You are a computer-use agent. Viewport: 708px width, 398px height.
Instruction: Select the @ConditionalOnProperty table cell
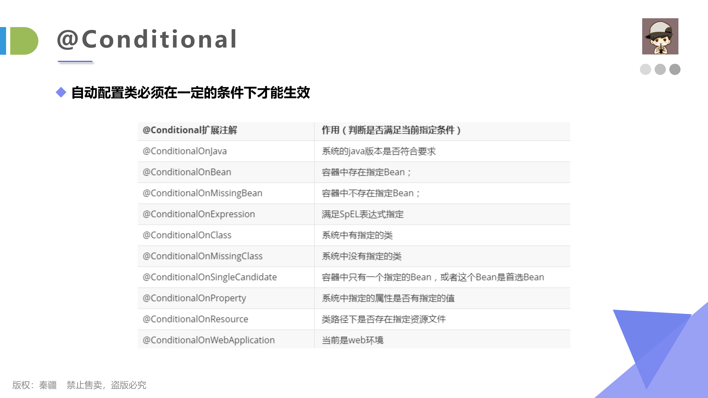194,298
